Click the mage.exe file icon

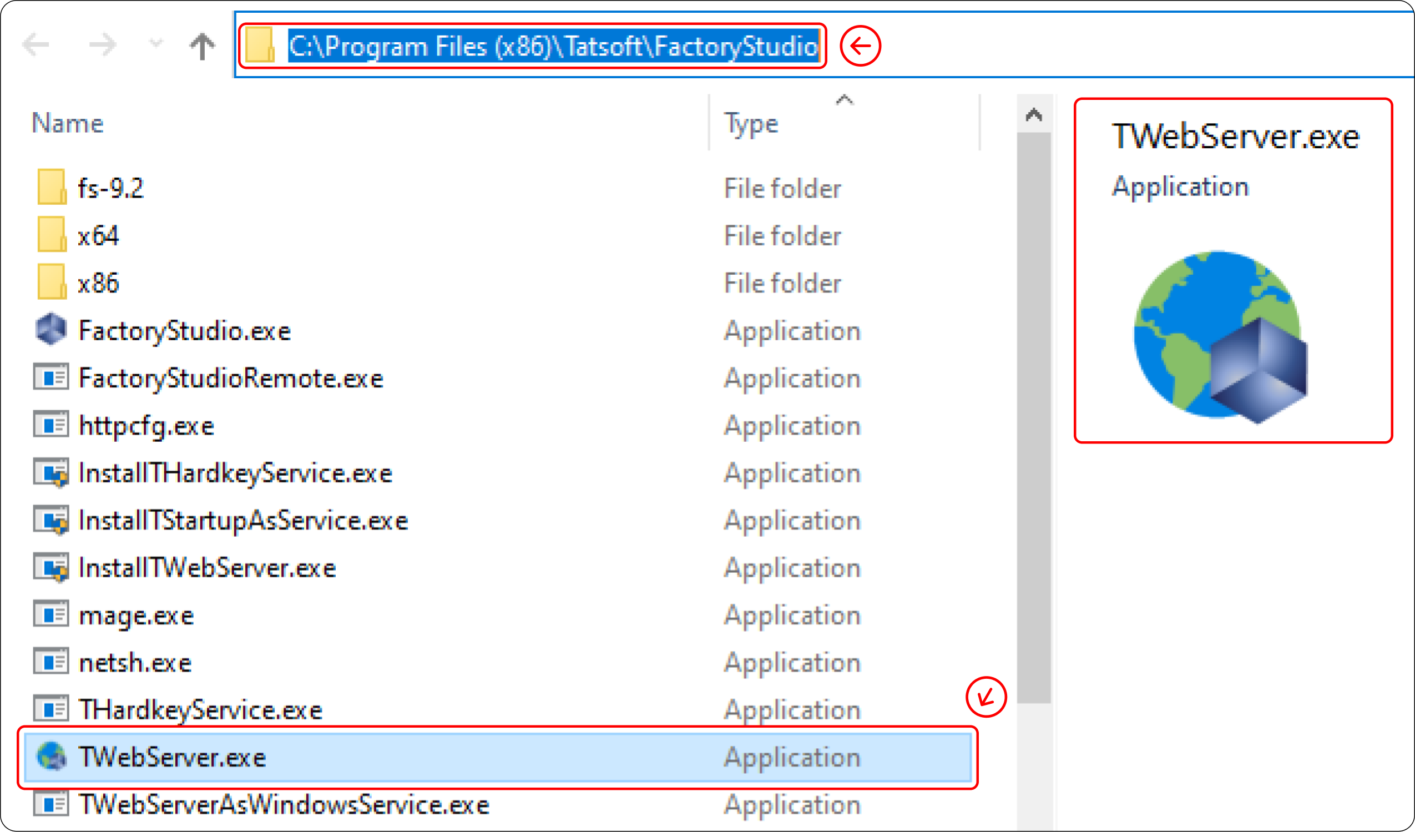(51, 614)
